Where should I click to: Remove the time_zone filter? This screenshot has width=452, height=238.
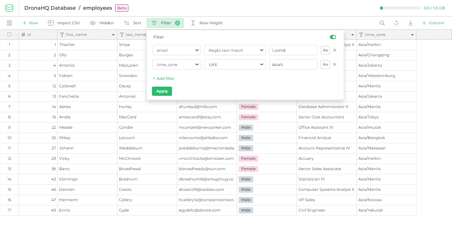(x=335, y=64)
